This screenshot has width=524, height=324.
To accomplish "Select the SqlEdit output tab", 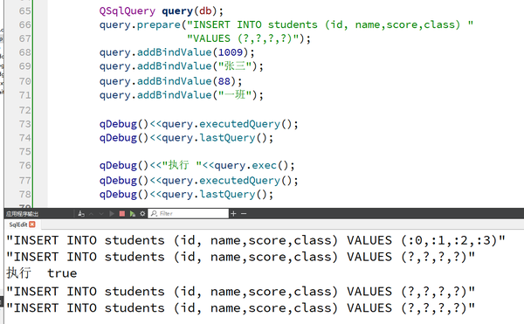I will pos(18,224).
